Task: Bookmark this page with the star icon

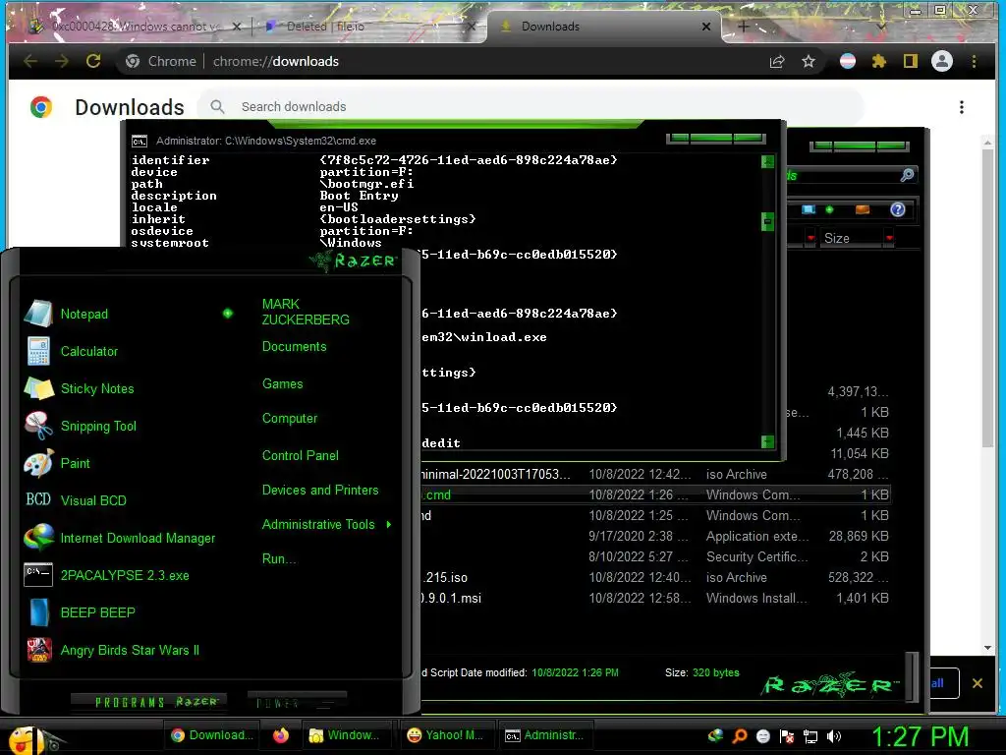Action: click(809, 61)
